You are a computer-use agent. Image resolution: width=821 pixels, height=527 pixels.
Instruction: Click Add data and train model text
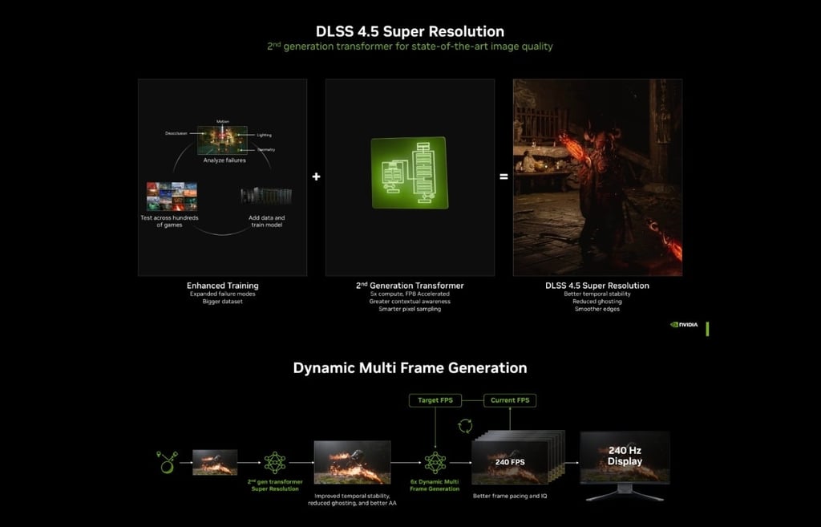pyautogui.click(x=266, y=221)
